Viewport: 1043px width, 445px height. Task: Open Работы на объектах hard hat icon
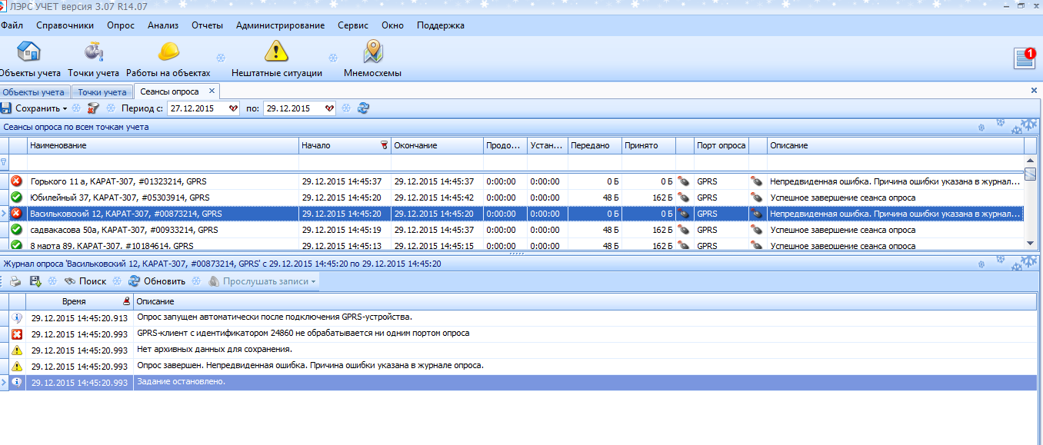click(x=168, y=52)
